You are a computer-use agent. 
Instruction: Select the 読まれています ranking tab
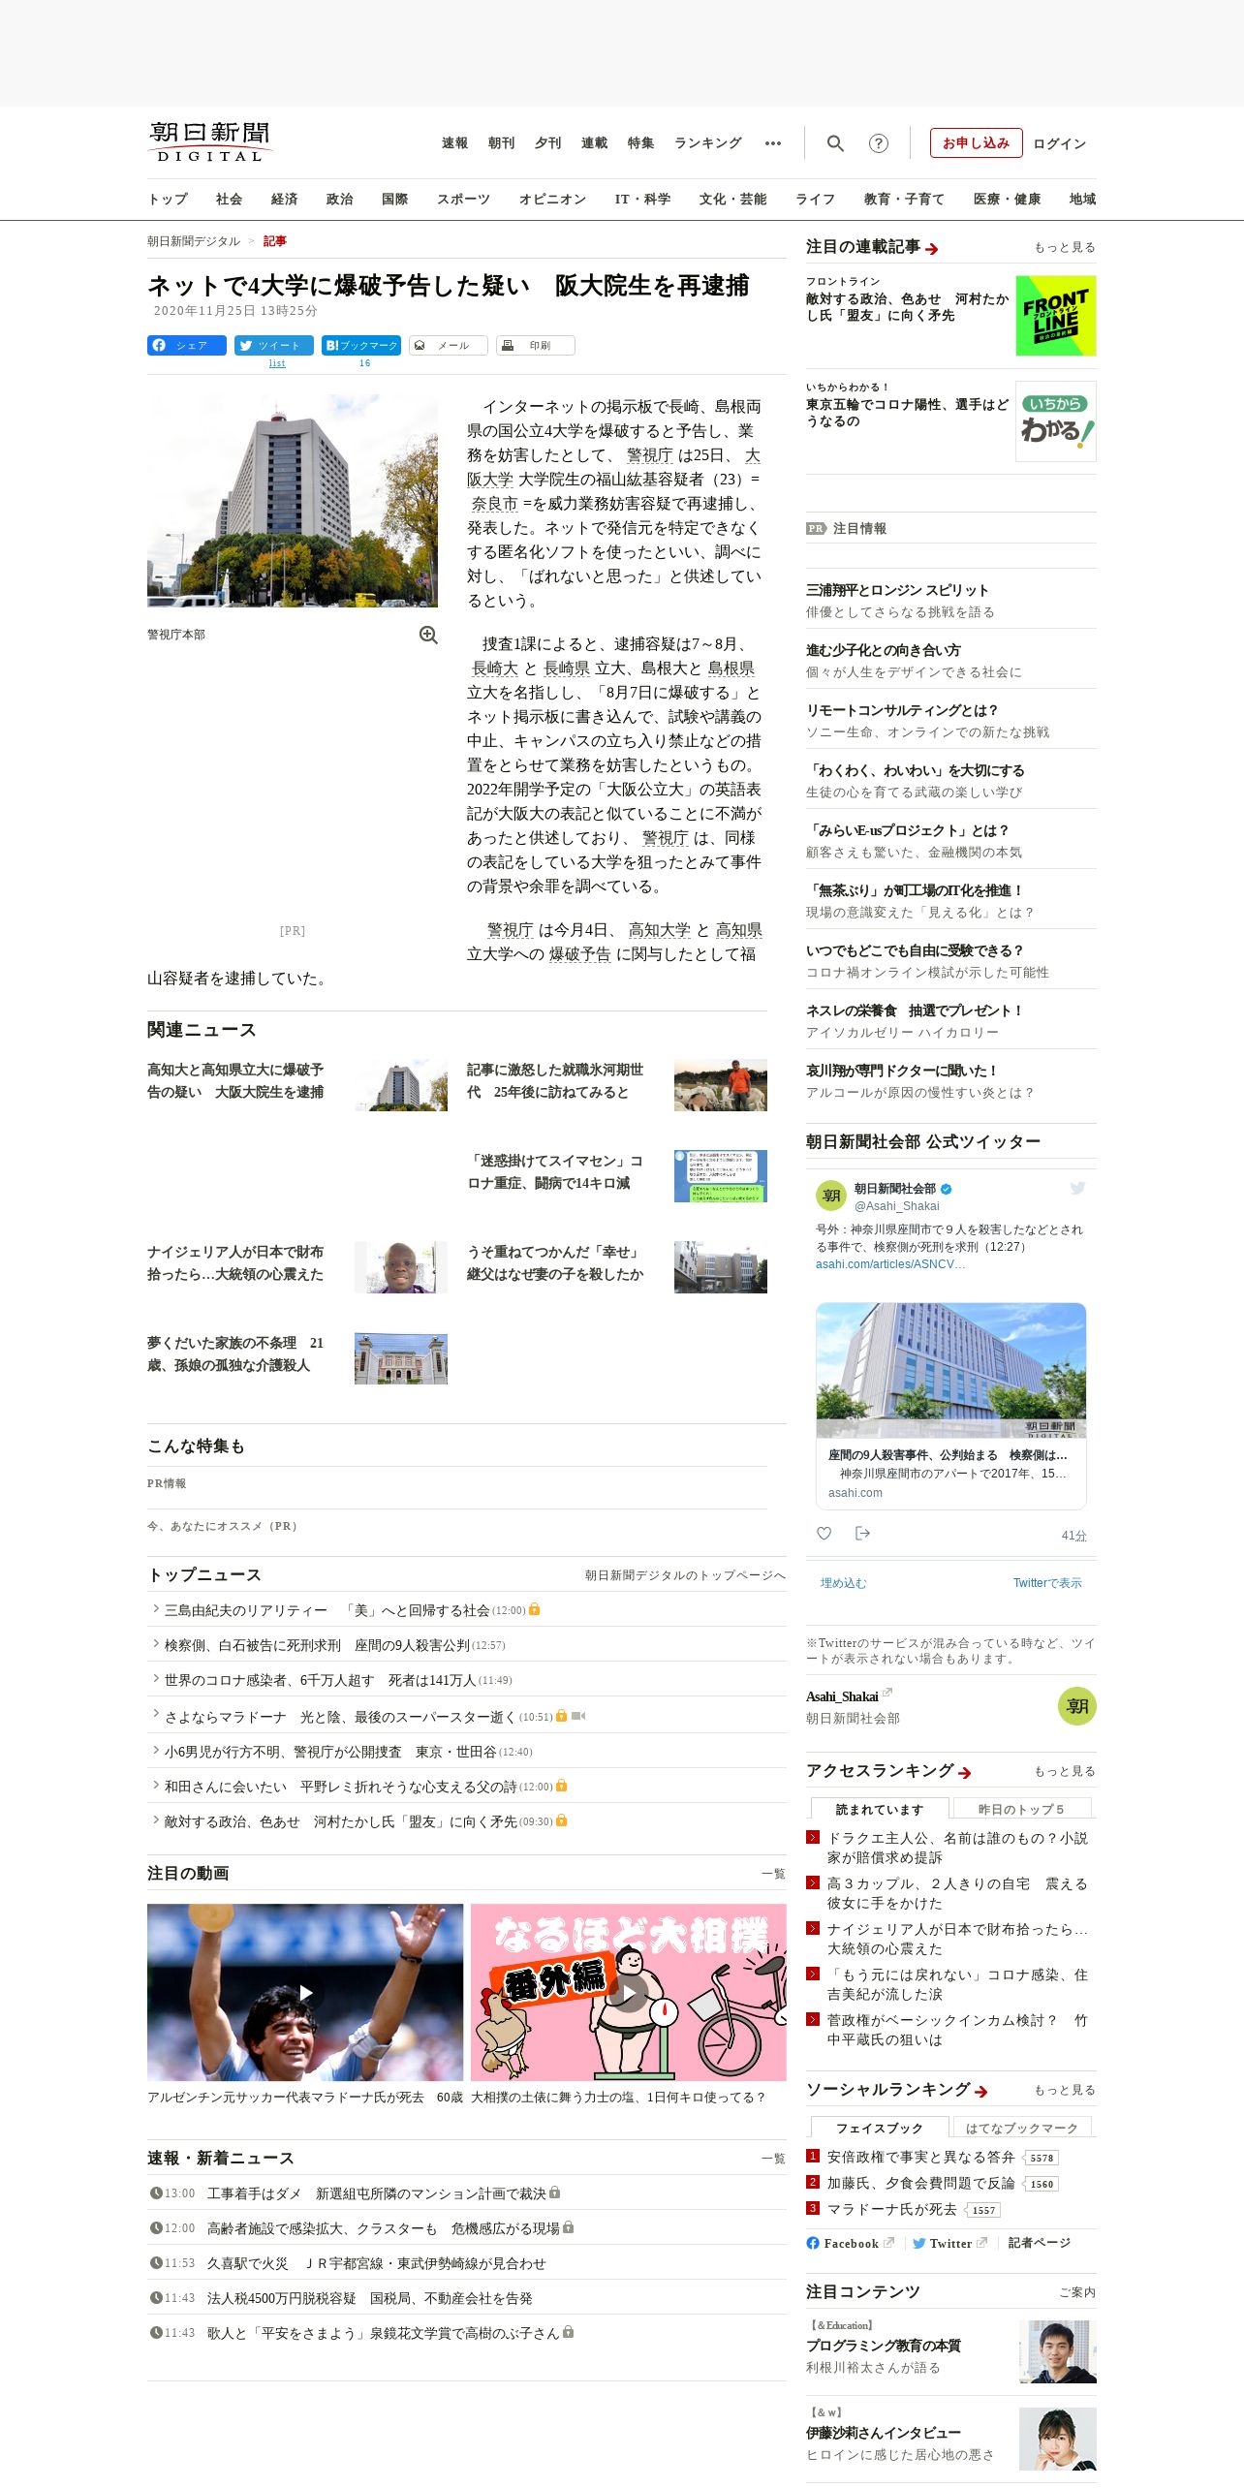[x=880, y=1809]
